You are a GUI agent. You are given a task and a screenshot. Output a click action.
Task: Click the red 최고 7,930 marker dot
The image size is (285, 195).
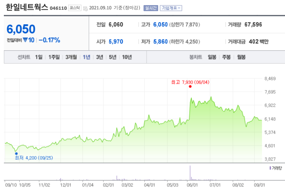pyautogui.click(x=190, y=87)
